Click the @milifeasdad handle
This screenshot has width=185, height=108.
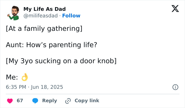[x=40, y=16]
